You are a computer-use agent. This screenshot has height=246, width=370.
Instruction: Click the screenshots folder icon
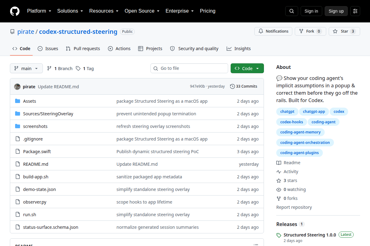click(x=18, y=126)
